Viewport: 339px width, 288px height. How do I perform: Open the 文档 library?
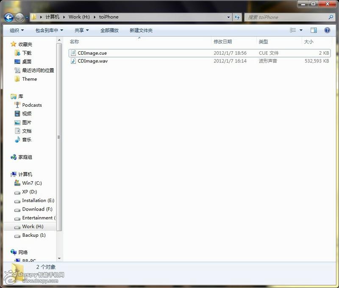(x=27, y=131)
